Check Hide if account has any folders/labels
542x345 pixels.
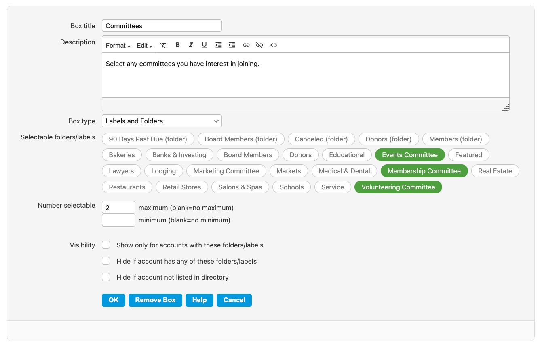[106, 261]
